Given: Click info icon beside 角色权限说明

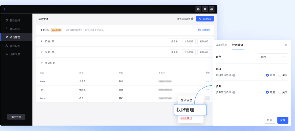Looking at the screenshot, I should [x=192, y=19].
